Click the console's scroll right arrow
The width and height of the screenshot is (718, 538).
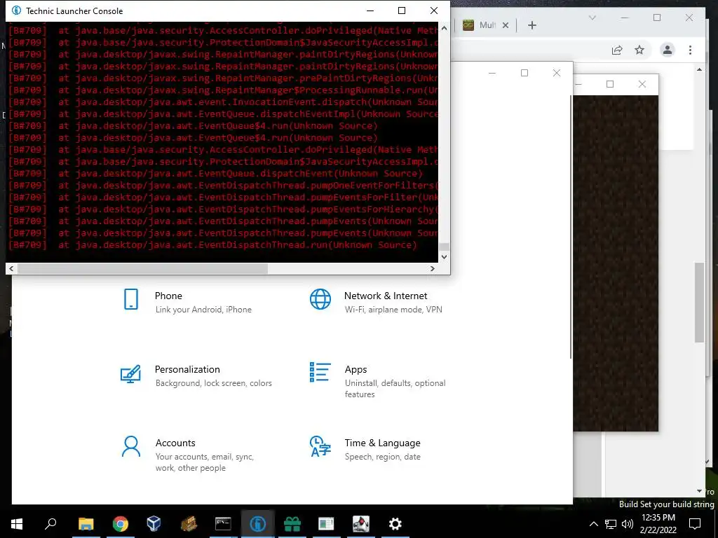click(432, 268)
